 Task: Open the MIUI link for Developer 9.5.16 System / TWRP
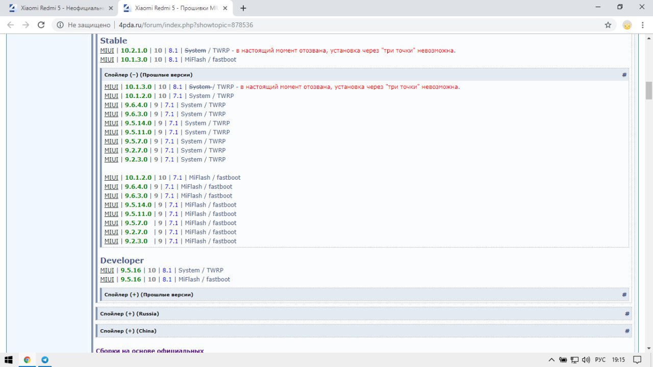tap(107, 271)
